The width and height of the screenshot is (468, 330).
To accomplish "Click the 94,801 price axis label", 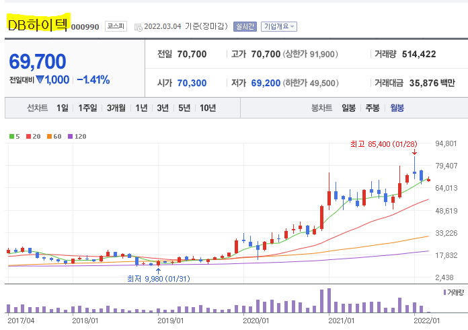I will [x=446, y=143].
